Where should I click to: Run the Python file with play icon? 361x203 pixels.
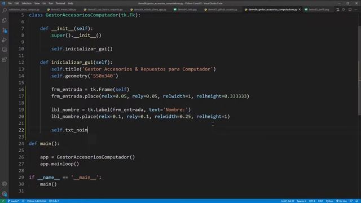[x=344, y=10]
